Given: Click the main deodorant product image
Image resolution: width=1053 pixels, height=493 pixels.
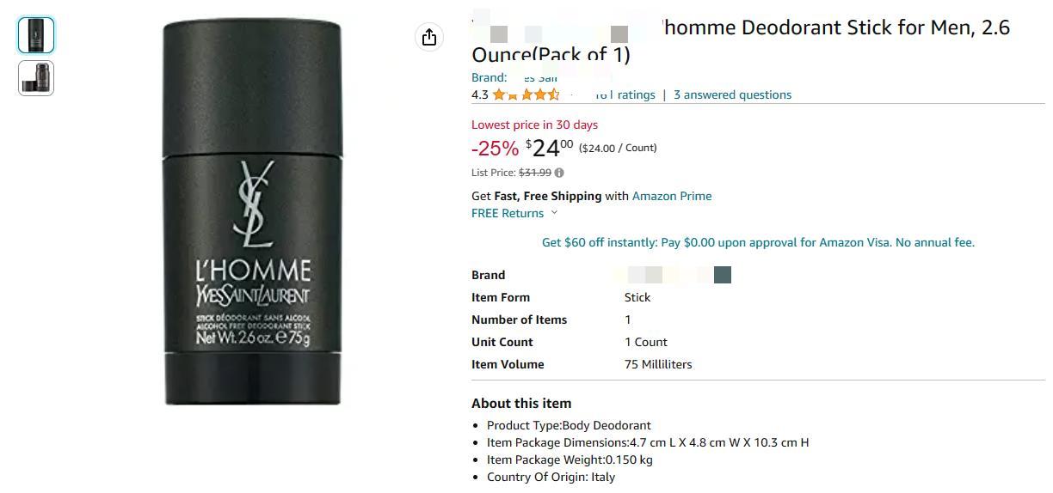Looking at the screenshot, I should [252, 213].
